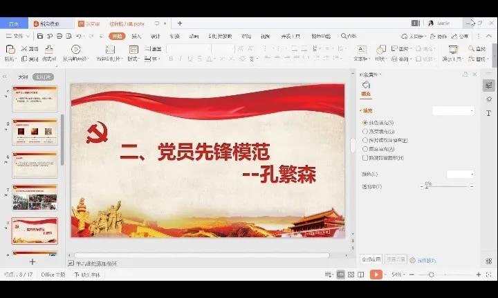Image resolution: width=498 pixels, height=298 pixels.
Task: Click the add new slide plus icon
Action: (32, 262)
